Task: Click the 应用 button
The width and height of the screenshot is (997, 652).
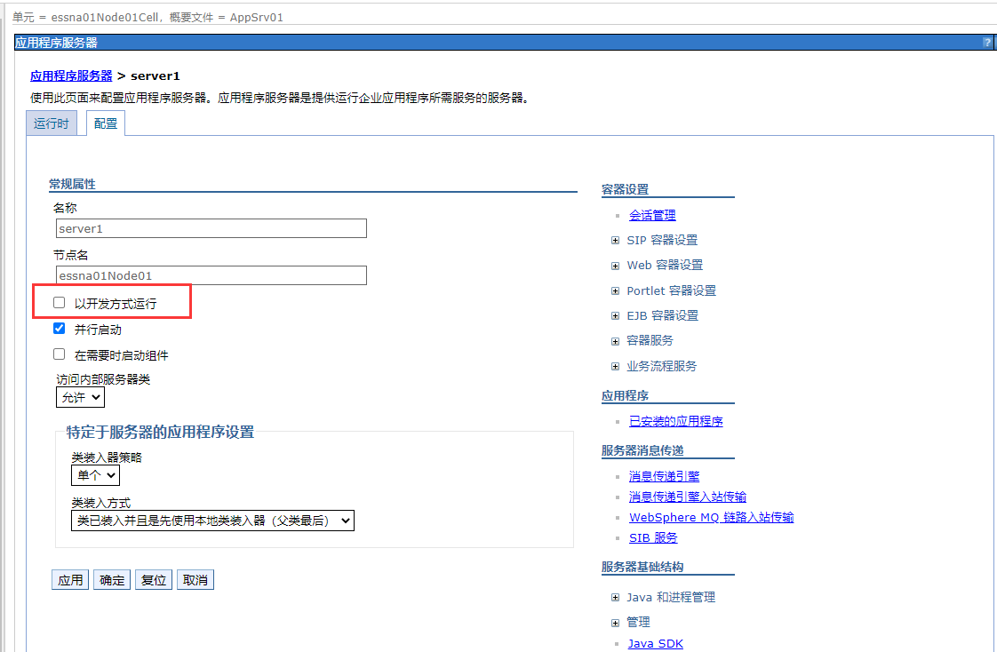Action: [70, 580]
